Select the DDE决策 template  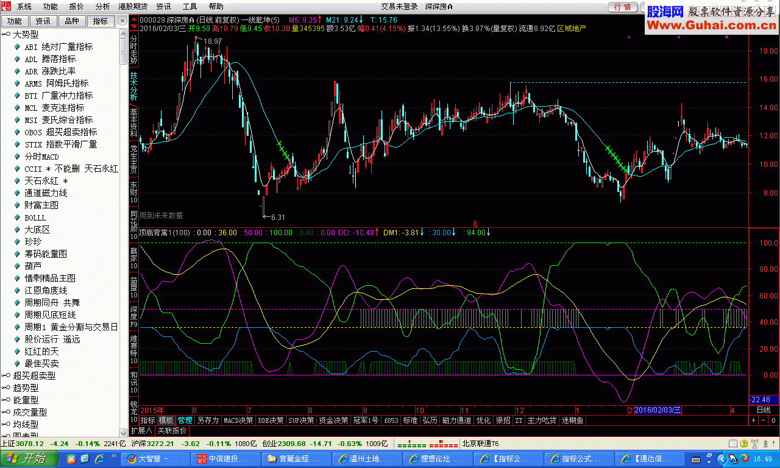point(271,420)
